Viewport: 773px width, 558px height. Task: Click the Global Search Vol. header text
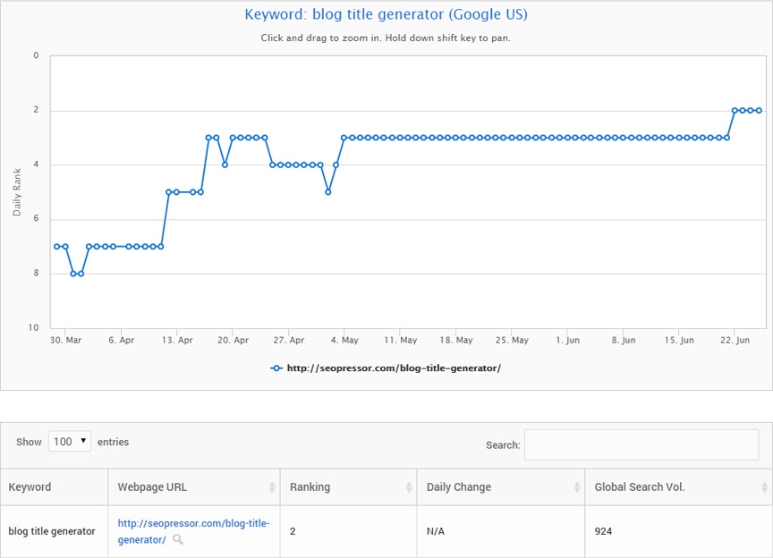(640, 487)
